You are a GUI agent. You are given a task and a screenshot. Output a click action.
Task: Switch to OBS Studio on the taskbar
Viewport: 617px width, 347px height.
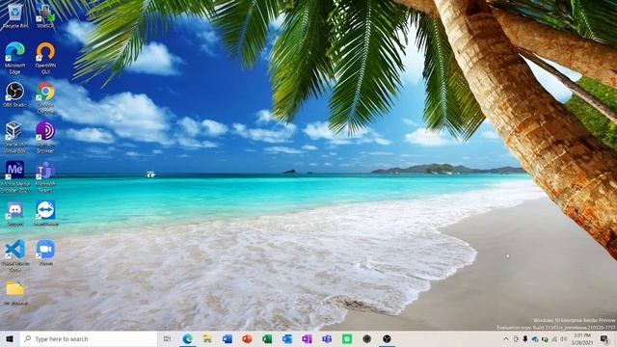(x=387, y=338)
